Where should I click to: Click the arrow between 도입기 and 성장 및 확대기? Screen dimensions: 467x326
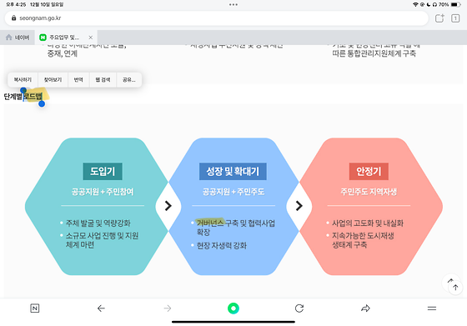click(168, 206)
